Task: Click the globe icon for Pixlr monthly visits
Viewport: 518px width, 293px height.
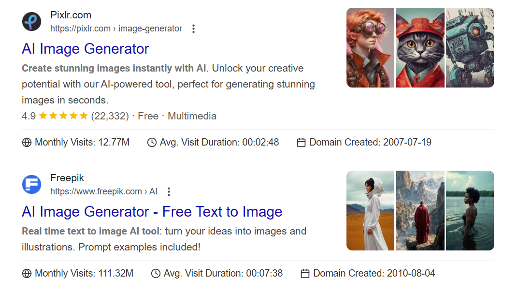Action: [x=27, y=143]
